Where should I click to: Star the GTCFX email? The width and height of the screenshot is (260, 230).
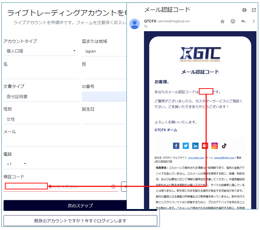222,21
